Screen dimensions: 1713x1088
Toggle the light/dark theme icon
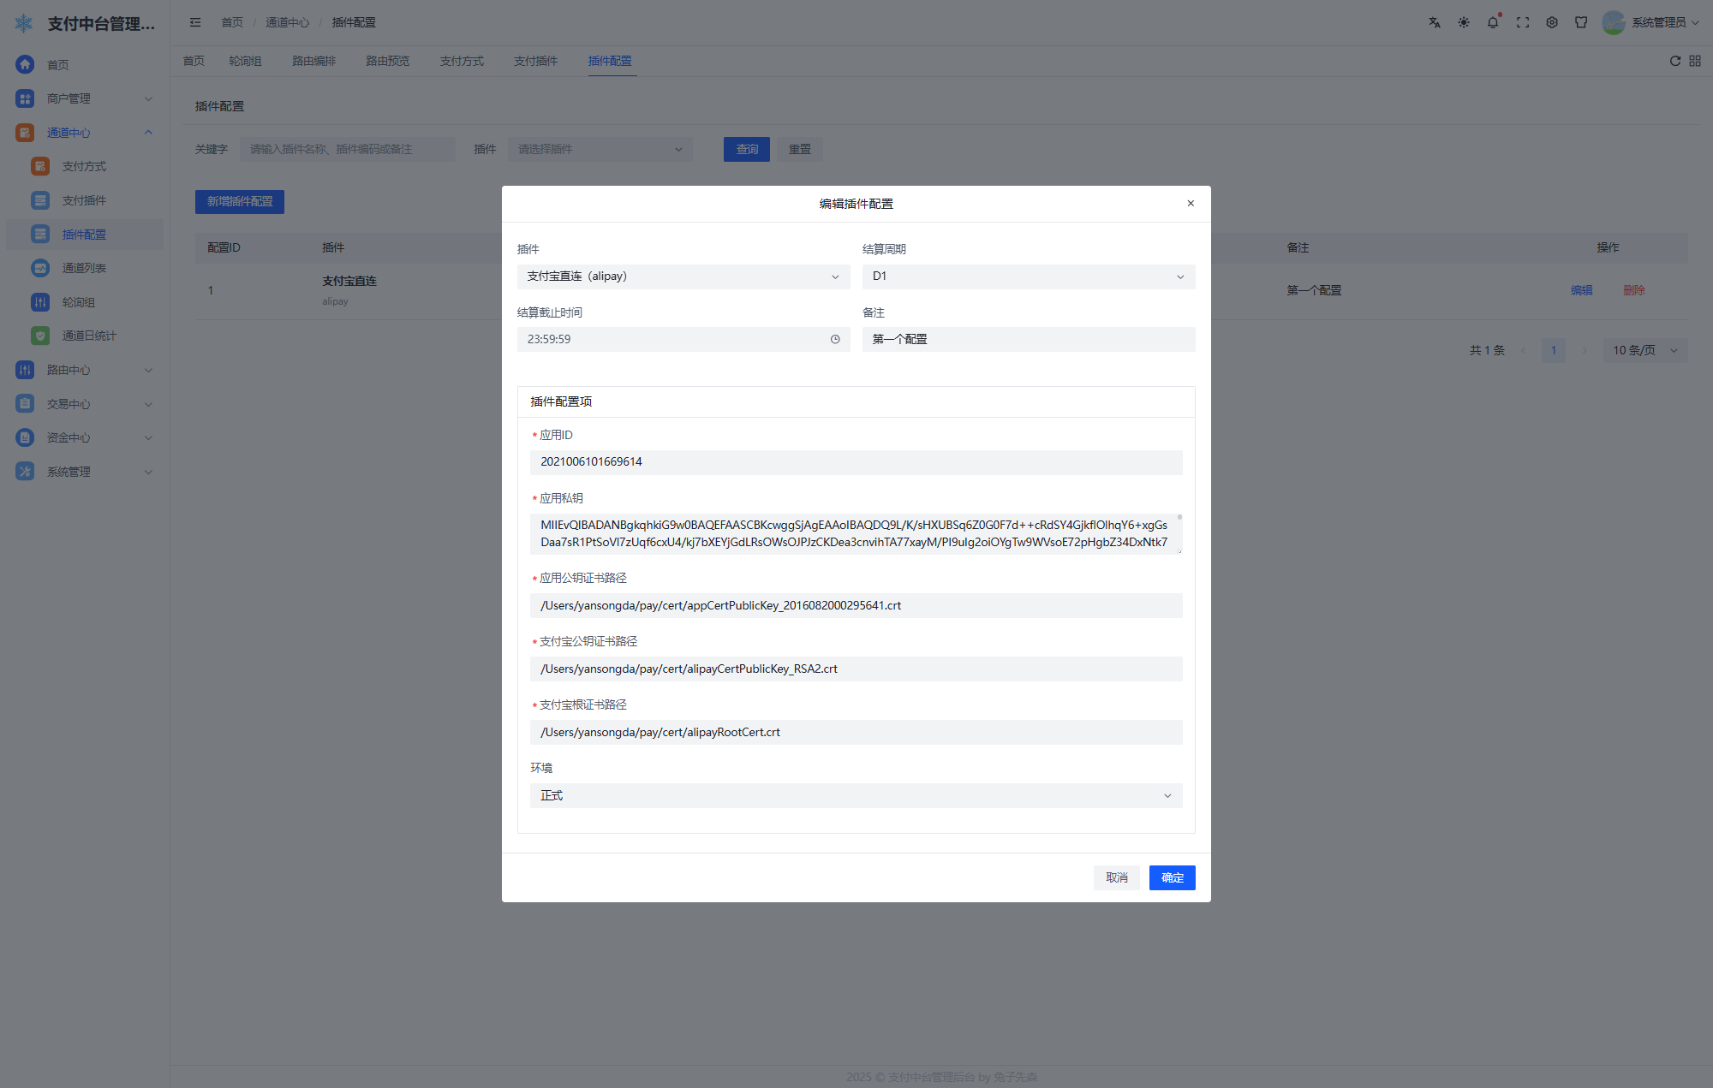pyautogui.click(x=1464, y=23)
